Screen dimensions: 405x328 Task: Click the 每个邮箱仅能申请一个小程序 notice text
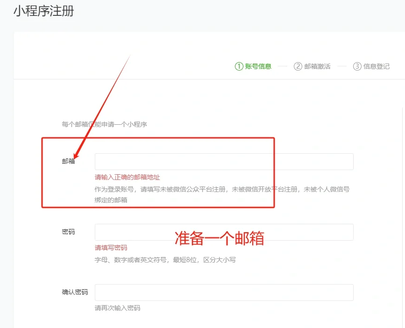pos(105,125)
